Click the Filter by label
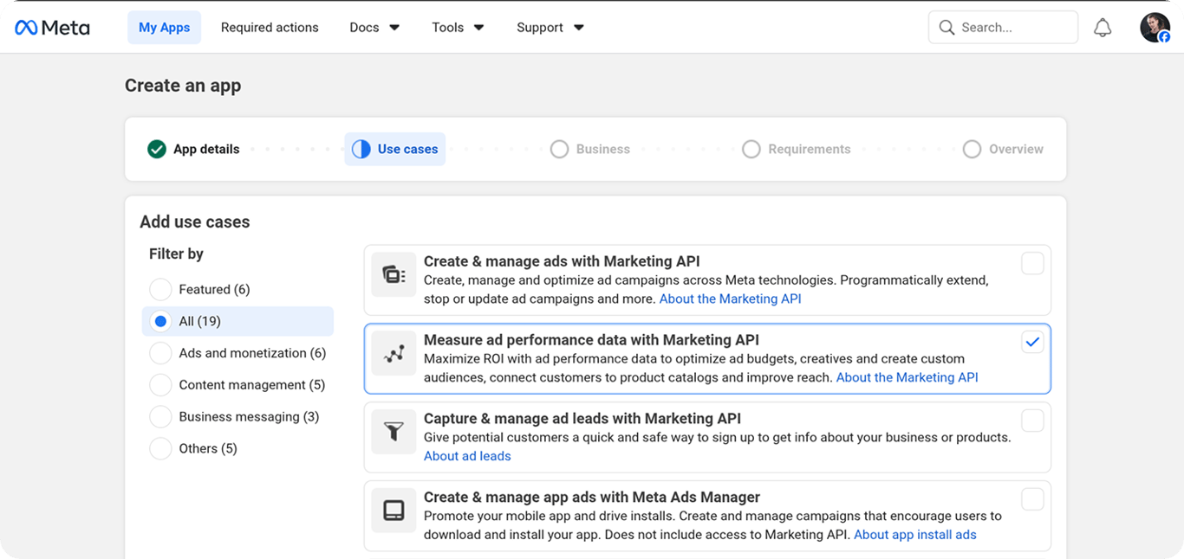This screenshot has width=1184, height=559. [176, 254]
